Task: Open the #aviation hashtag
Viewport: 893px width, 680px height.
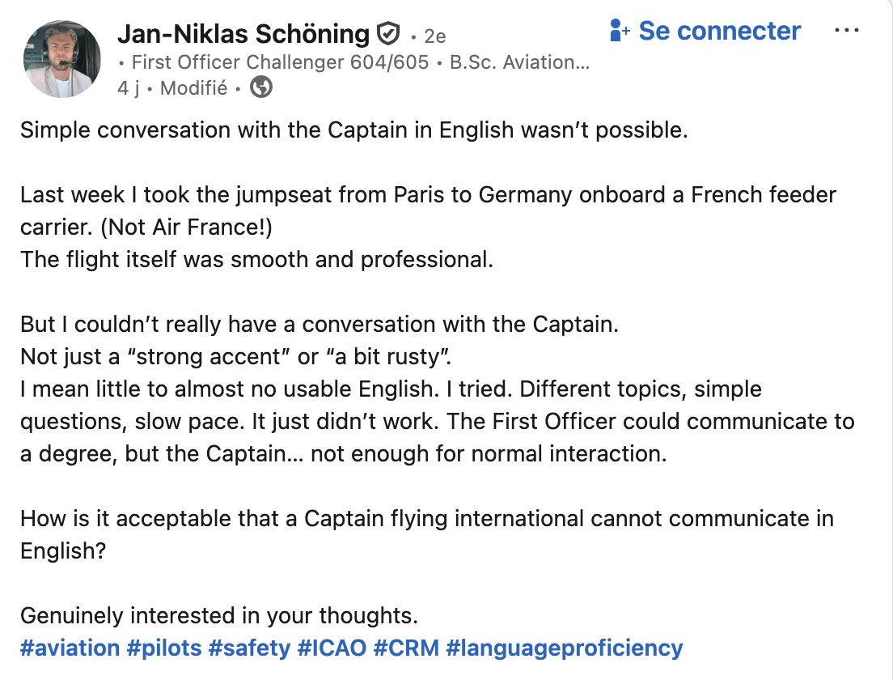Action: click(70, 648)
